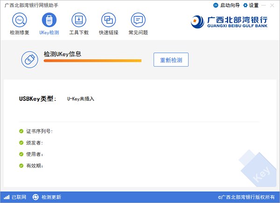280x203 pixels.
Task: Click the round UKey icon beside 检测UKey信息
Action: (x=30, y=60)
